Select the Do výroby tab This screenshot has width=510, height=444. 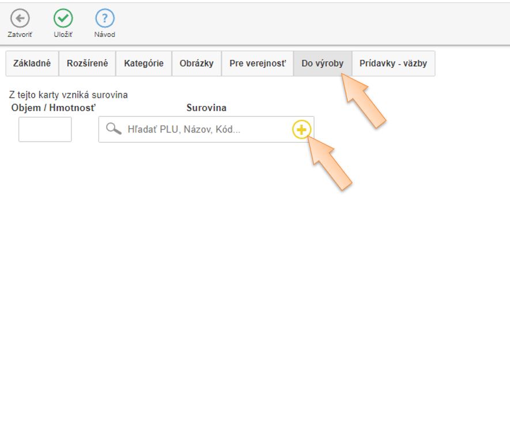(322, 63)
